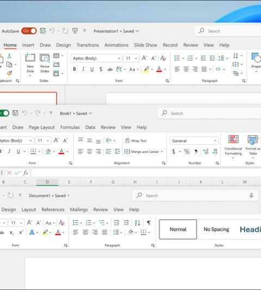Click Reuse Slides button
Screen dimensions: 261x290
[x=45, y=64]
